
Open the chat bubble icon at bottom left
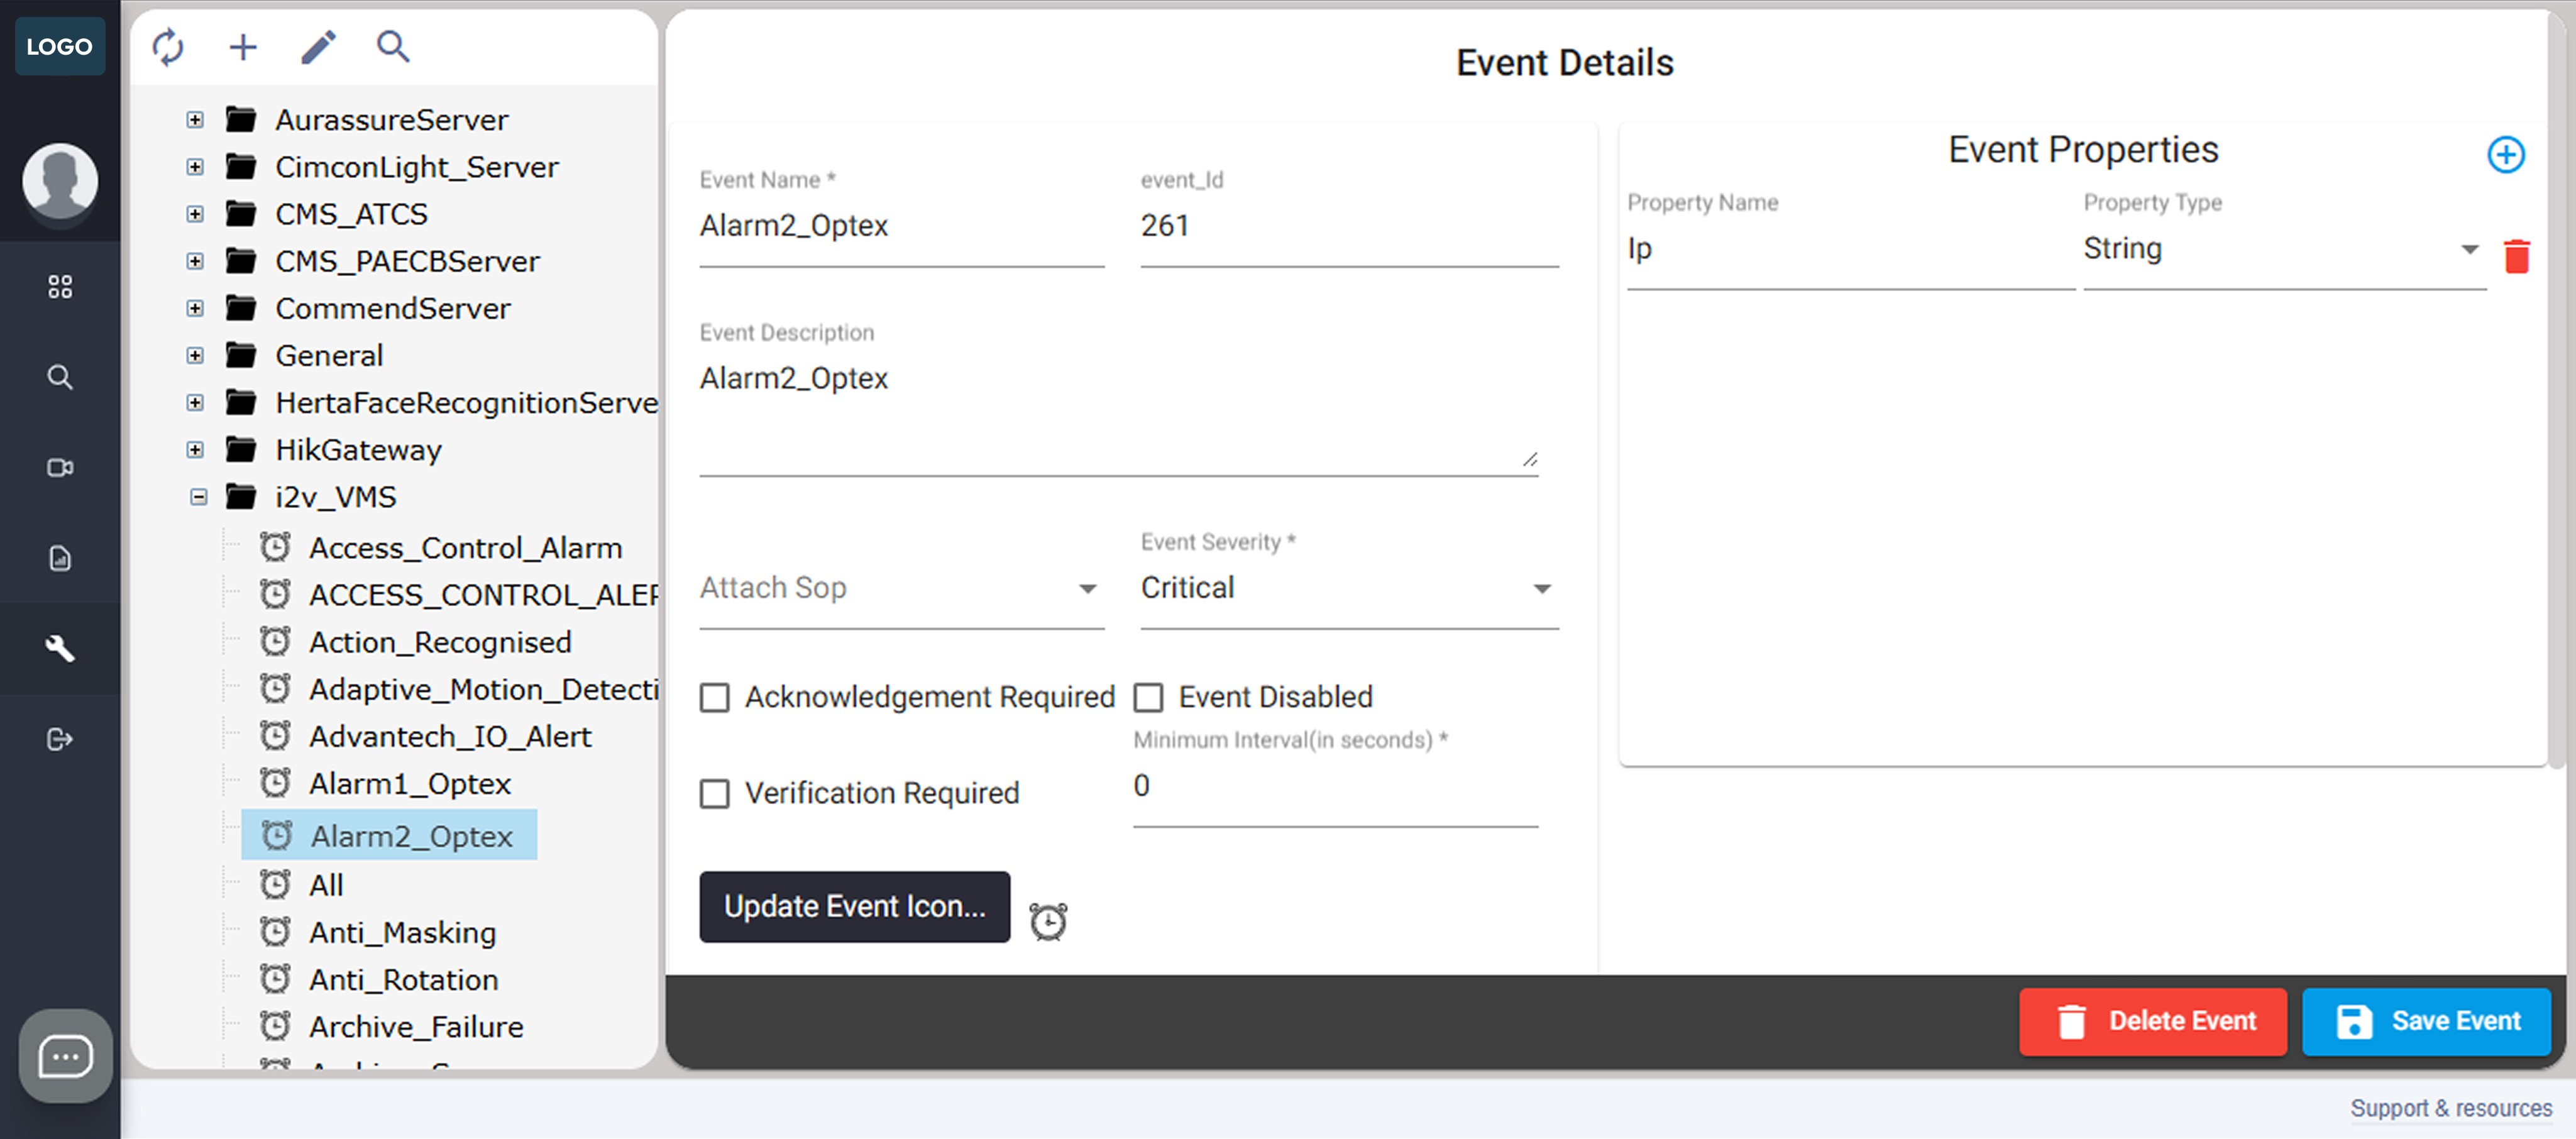66,1056
